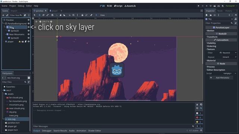Image resolution: width=239 pixels, height=134 pixels.
Task: Copy output log selection icon
Action: (201, 105)
